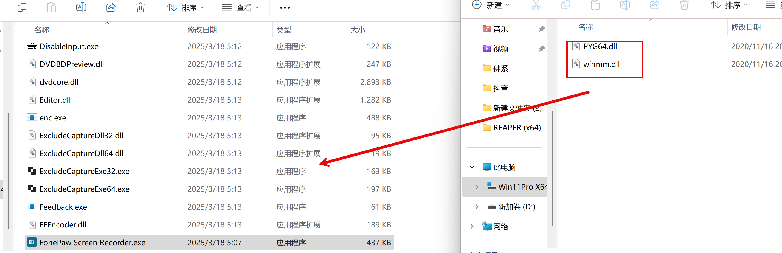The height and width of the screenshot is (253, 782).
Task: Sort by 修改日期 column header in left window
Action: click(202, 30)
